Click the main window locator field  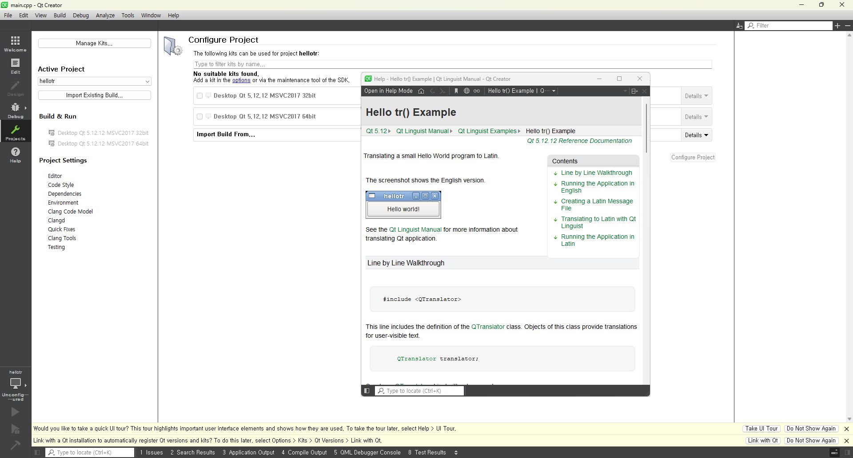tap(90, 453)
